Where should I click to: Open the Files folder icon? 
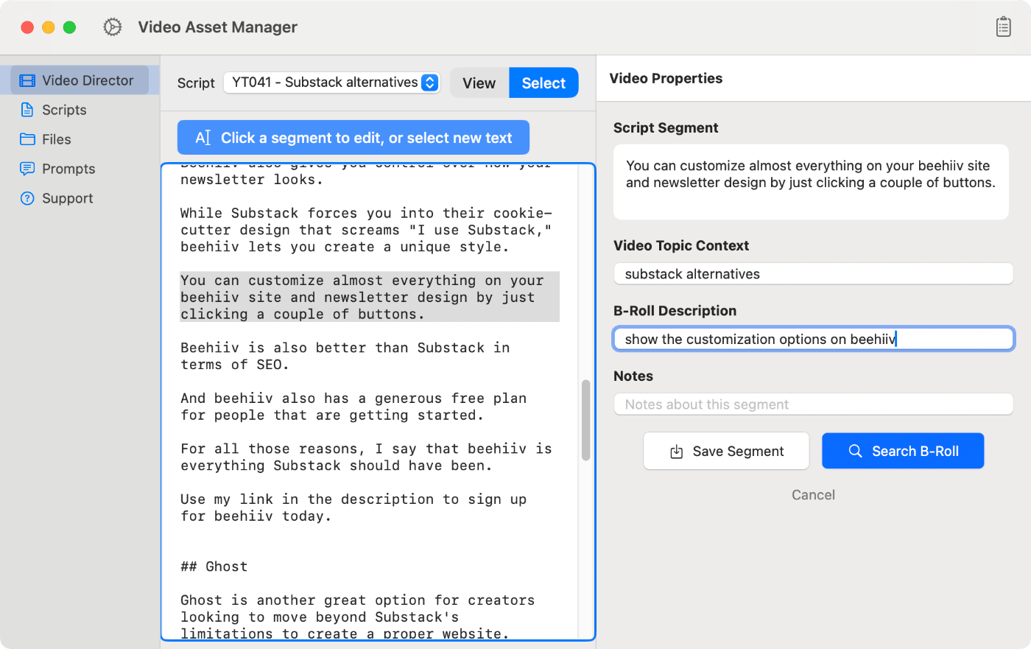[x=28, y=138]
